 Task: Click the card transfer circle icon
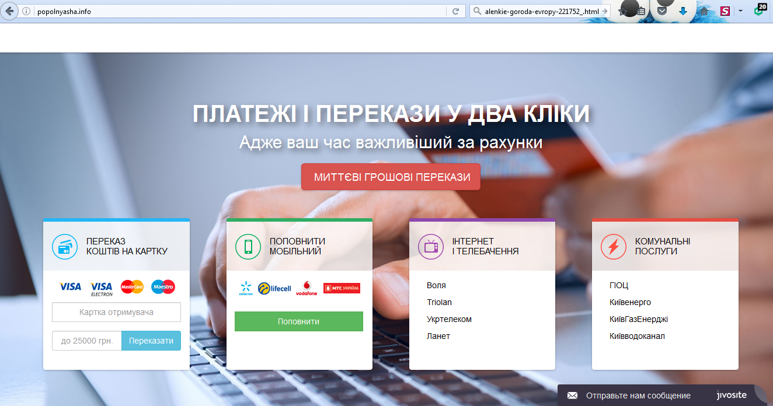point(65,247)
